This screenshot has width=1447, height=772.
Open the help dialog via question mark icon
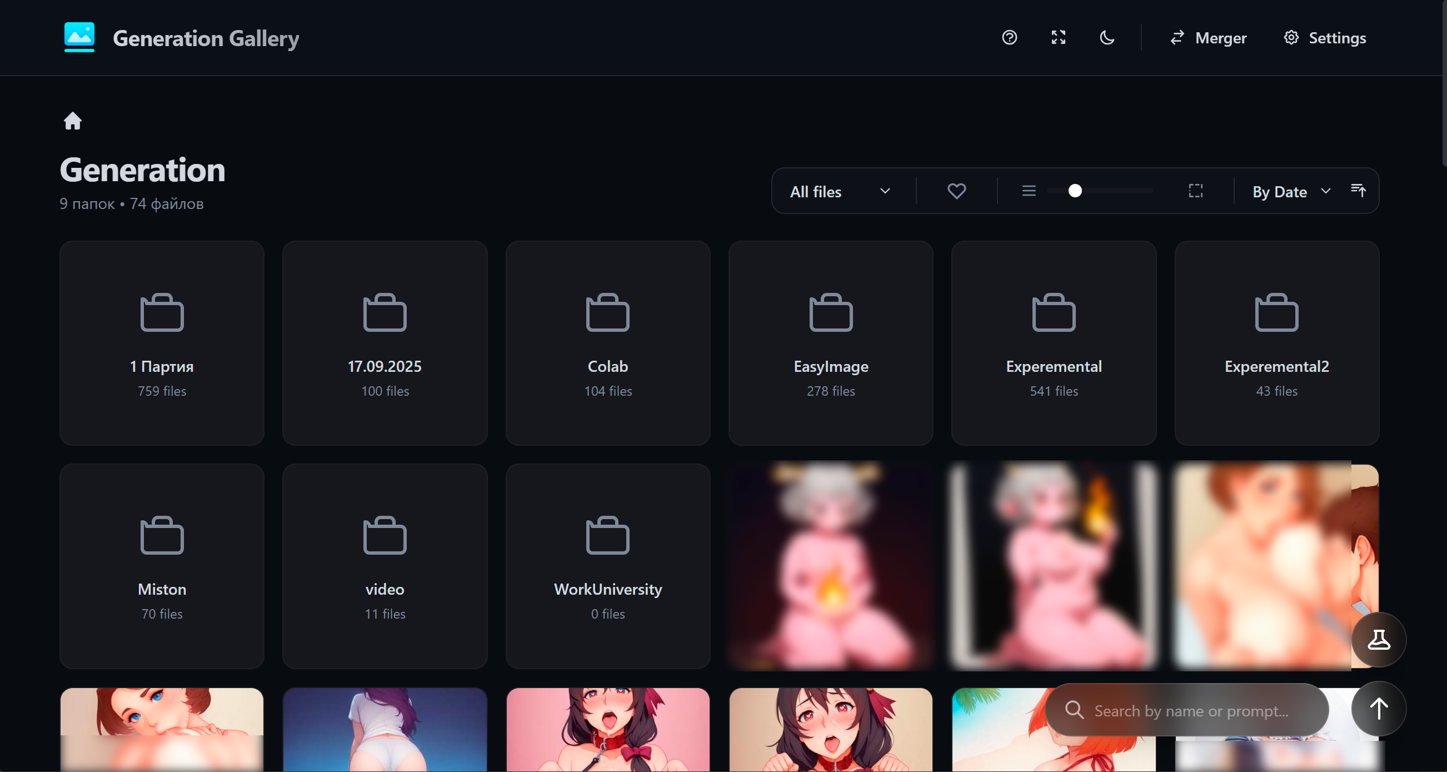tap(1010, 38)
